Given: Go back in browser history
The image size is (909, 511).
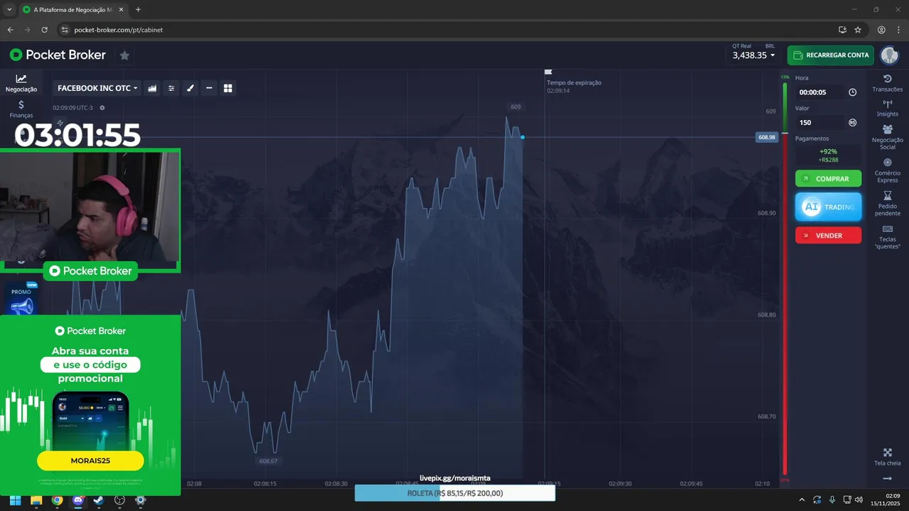Looking at the screenshot, I should [x=11, y=30].
